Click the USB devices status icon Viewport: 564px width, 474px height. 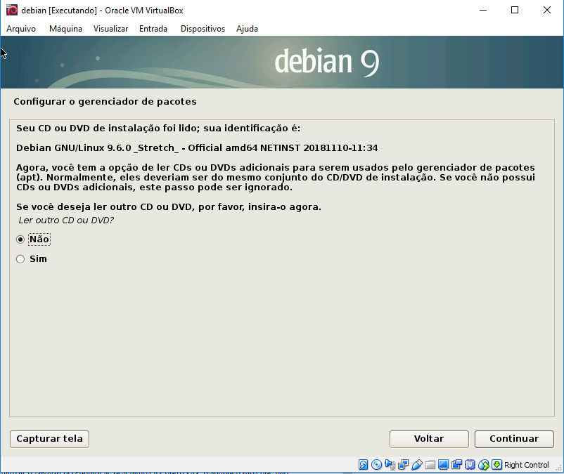[x=416, y=465]
